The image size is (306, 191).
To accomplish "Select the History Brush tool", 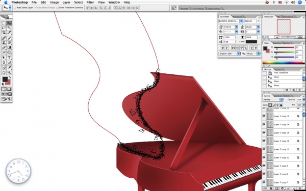I will pyautogui.click(x=9, y=43).
